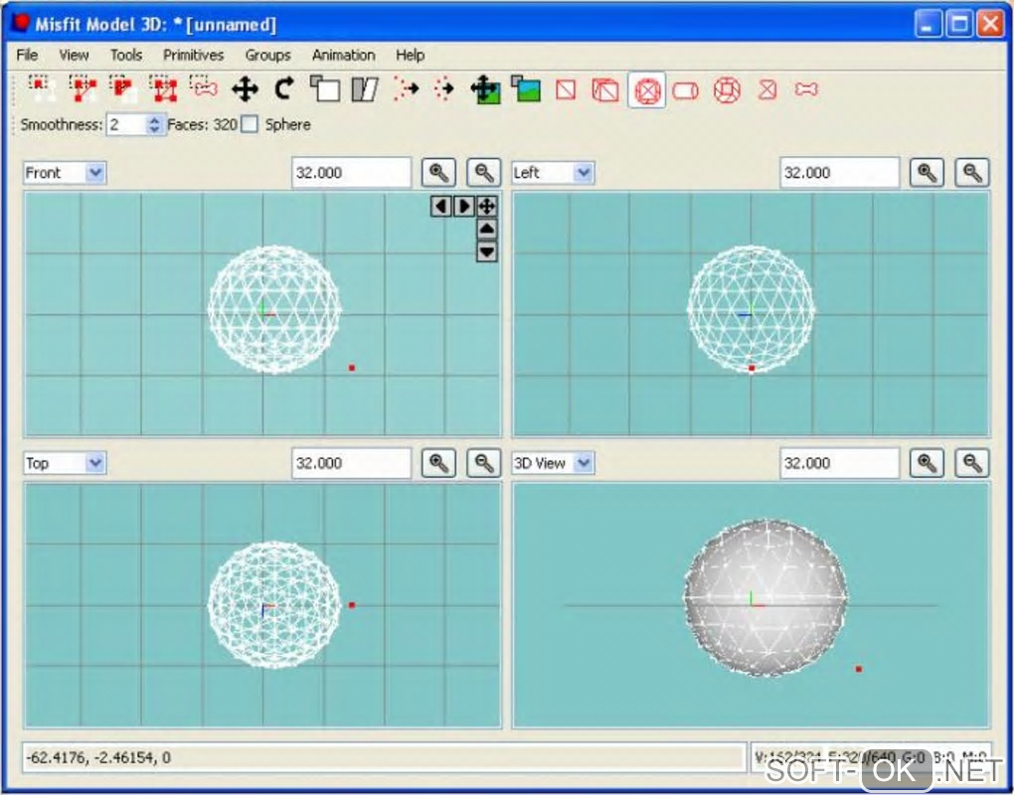Viewport: 1014px width, 795px height.
Task: Select the Select Vertices tool
Action: [43, 89]
